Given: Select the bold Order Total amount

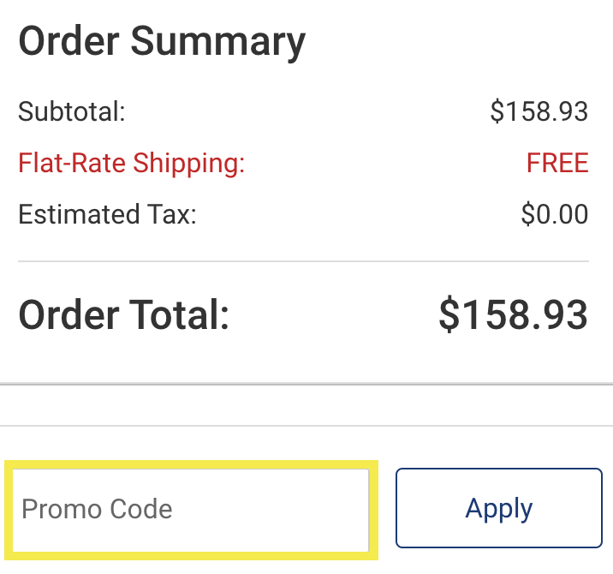Looking at the screenshot, I should point(513,315).
